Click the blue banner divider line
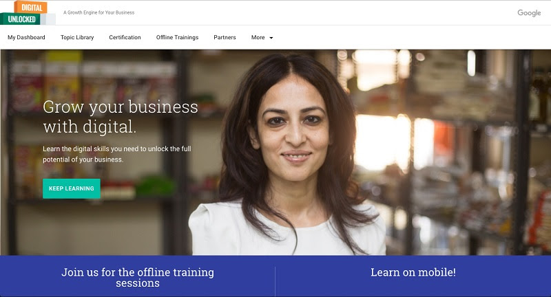 pos(275,281)
